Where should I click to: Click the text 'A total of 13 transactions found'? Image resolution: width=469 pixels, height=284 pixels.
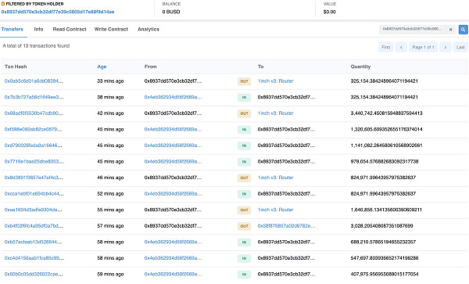tap(36, 46)
